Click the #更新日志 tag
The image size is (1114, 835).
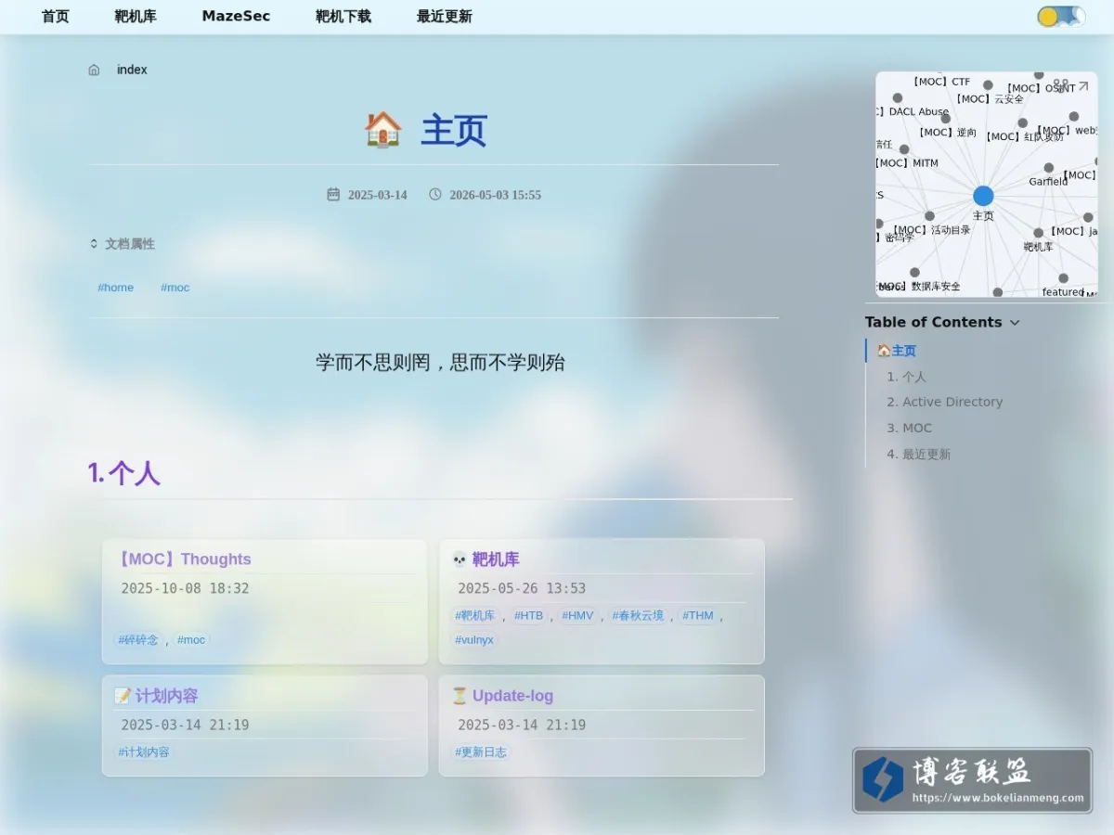(481, 752)
